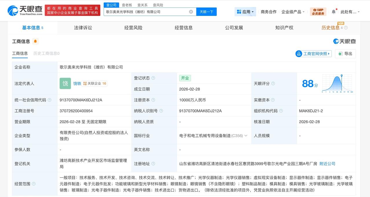Click the SVIP 会员服务 badge icon
This screenshot has width=370, height=197.
[318, 12]
